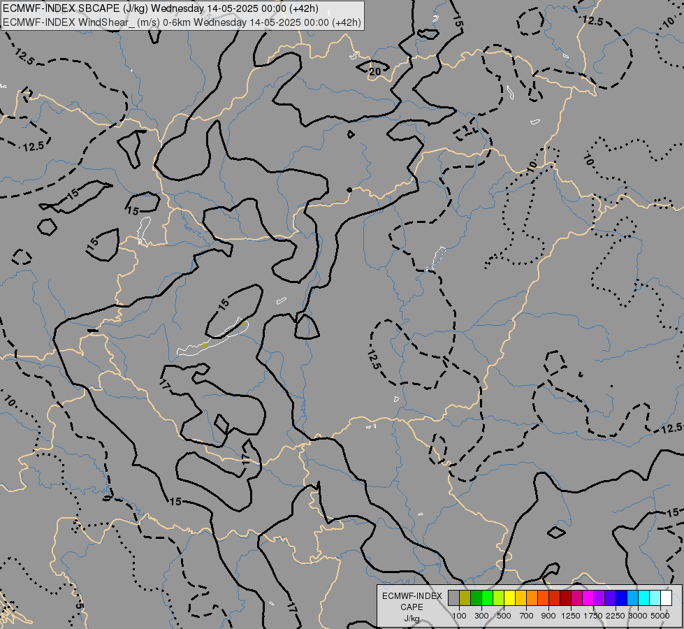Select the orange-red swatch left of 900

[x=543, y=598]
